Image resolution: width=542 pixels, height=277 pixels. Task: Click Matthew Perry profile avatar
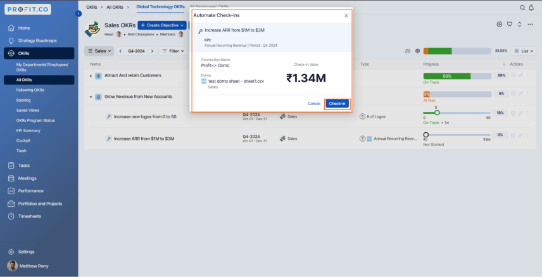(x=13, y=266)
